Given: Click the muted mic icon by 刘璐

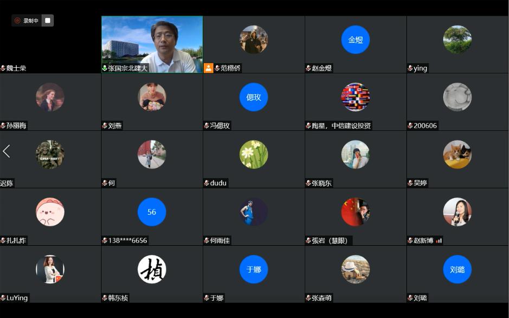Looking at the screenshot, I should point(410,298).
